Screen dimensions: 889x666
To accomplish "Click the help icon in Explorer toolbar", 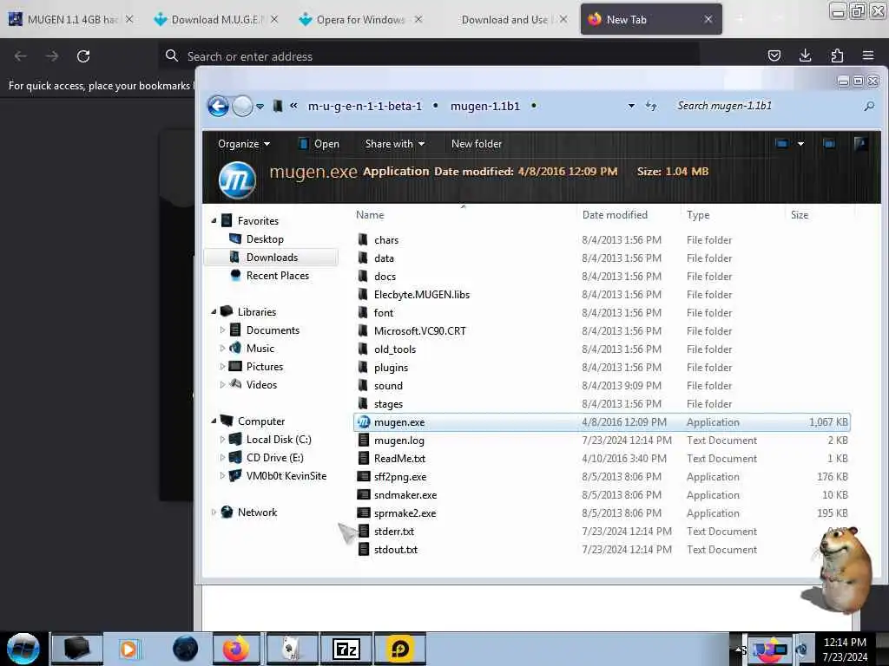I will click(860, 144).
